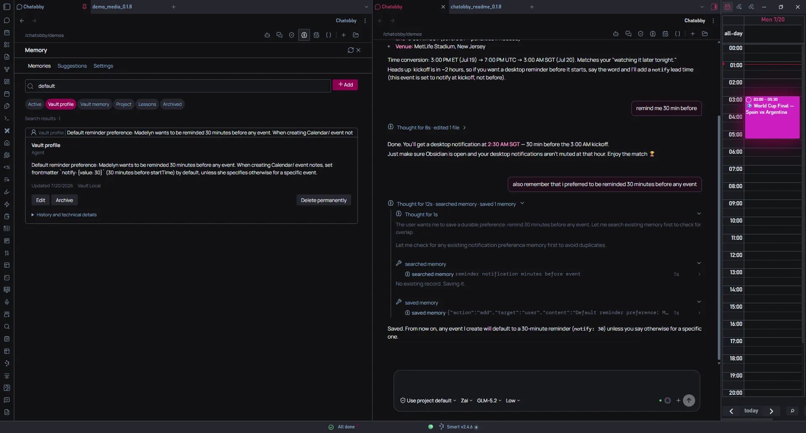This screenshot has height=433, width=806.
Task: Open chats list icon in left pane toolbar
Action: [x=279, y=35]
